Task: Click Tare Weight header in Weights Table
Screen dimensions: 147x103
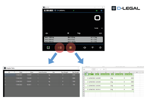Action: (65, 72)
